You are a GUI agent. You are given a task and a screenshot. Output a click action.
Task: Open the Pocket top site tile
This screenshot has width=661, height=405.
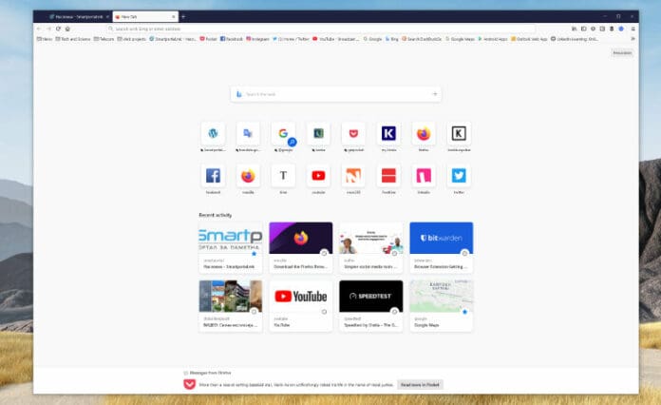click(353, 134)
